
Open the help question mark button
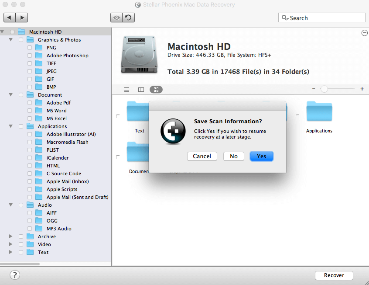(x=15, y=275)
